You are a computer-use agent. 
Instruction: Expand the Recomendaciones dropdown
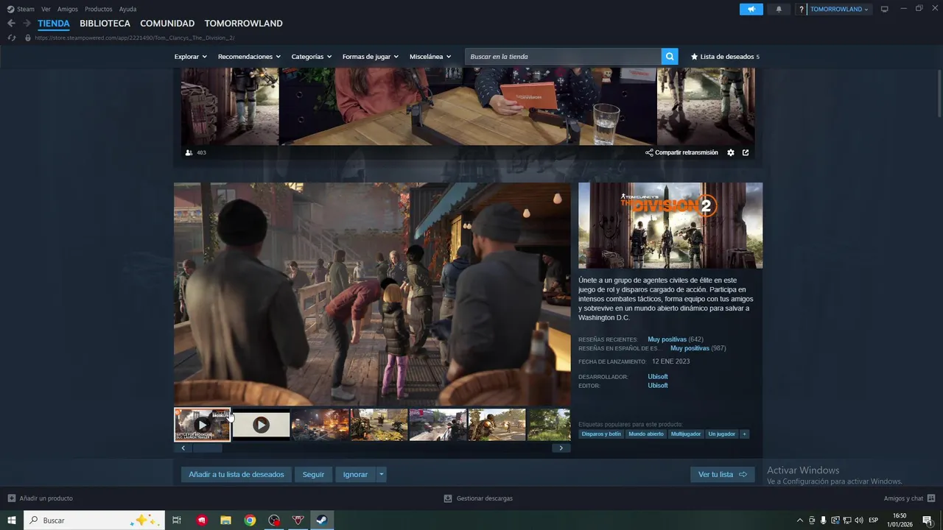tap(249, 57)
